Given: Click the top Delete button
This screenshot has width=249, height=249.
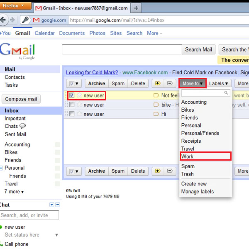Looking at the screenshot, I should [x=138, y=83].
